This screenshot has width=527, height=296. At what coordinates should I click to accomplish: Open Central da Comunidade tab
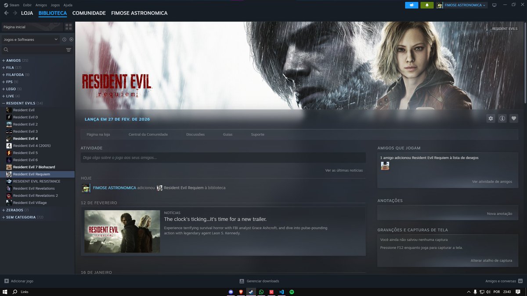[148, 134]
